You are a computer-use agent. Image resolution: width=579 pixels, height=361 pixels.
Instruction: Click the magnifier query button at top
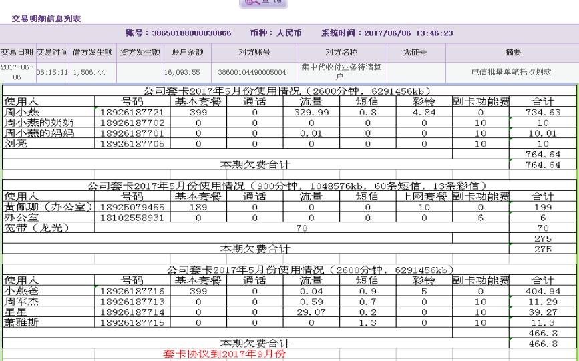[264, 3]
